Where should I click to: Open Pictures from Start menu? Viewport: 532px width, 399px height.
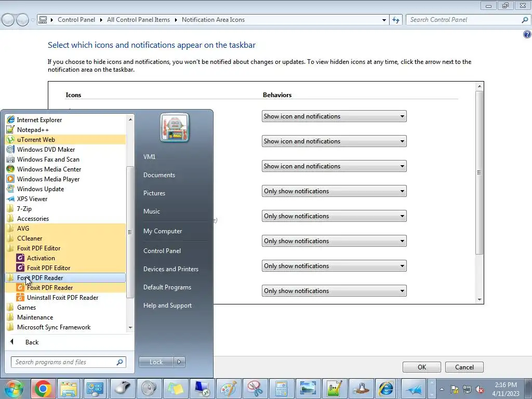(154, 193)
